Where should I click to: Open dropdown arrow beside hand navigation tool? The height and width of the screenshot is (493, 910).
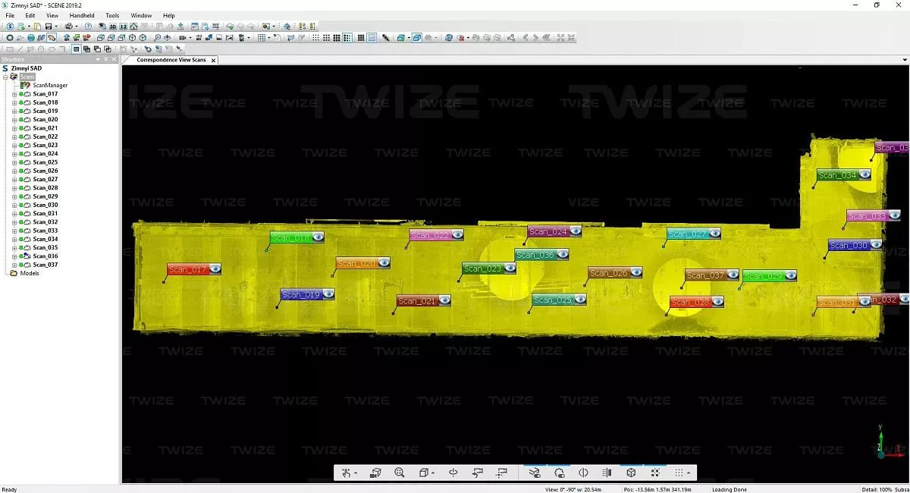(356, 474)
